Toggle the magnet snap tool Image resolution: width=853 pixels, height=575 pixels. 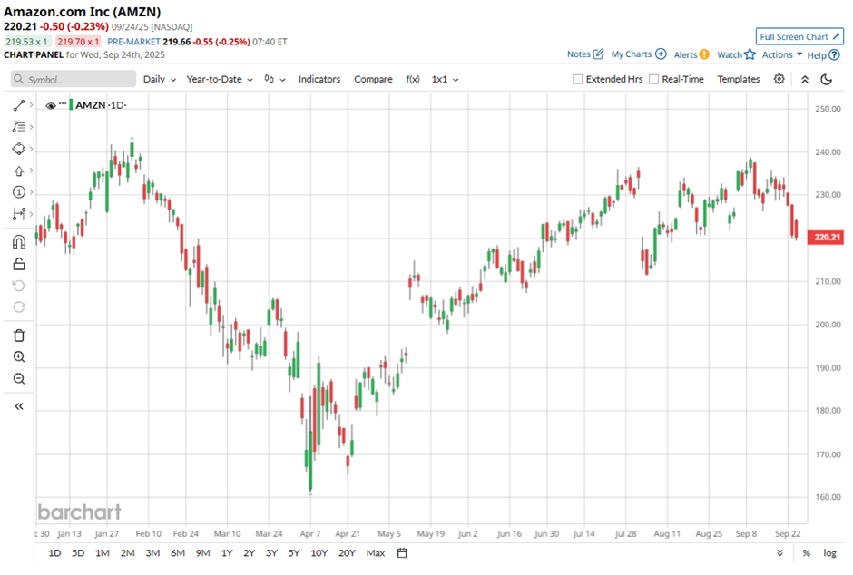click(x=19, y=242)
